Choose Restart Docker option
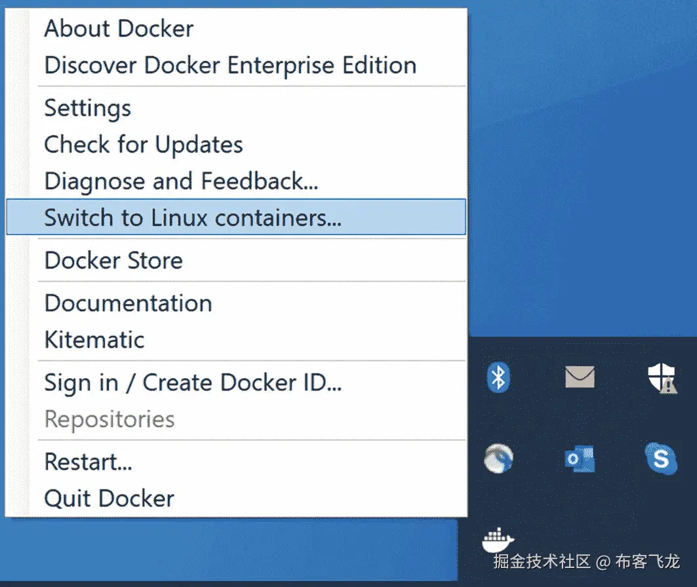Image resolution: width=697 pixels, height=587 pixels. (x=236, y=462)
